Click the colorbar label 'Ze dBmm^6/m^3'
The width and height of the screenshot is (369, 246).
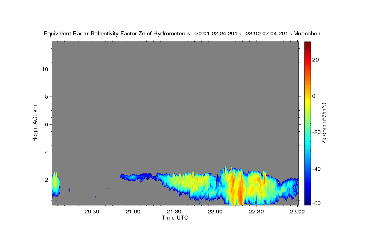324,123
